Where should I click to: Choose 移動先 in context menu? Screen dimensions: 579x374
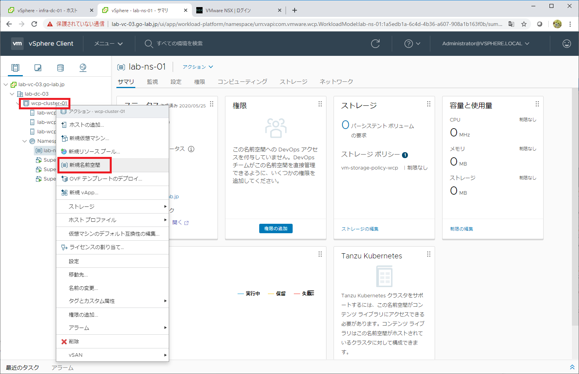coord(112,275)
